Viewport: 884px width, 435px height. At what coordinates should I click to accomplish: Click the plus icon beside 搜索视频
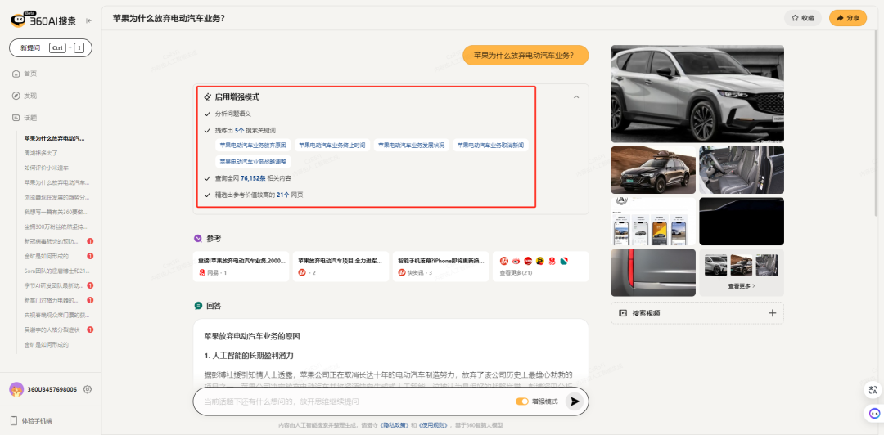pos(772,313)
